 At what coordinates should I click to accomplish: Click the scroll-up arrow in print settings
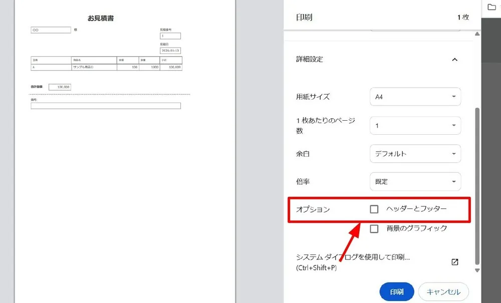click(x=477, y=34)
